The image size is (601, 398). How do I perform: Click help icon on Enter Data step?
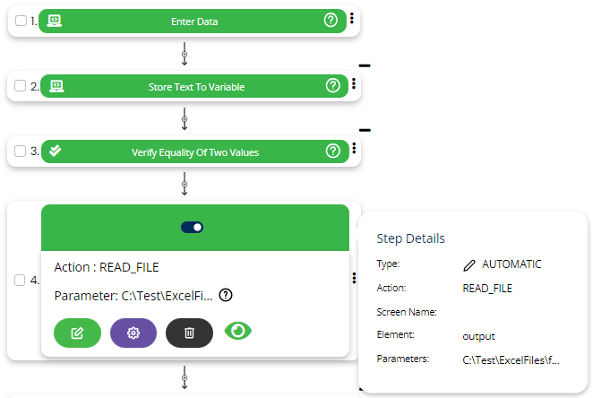pyautogui.click(x=332, y=21)
